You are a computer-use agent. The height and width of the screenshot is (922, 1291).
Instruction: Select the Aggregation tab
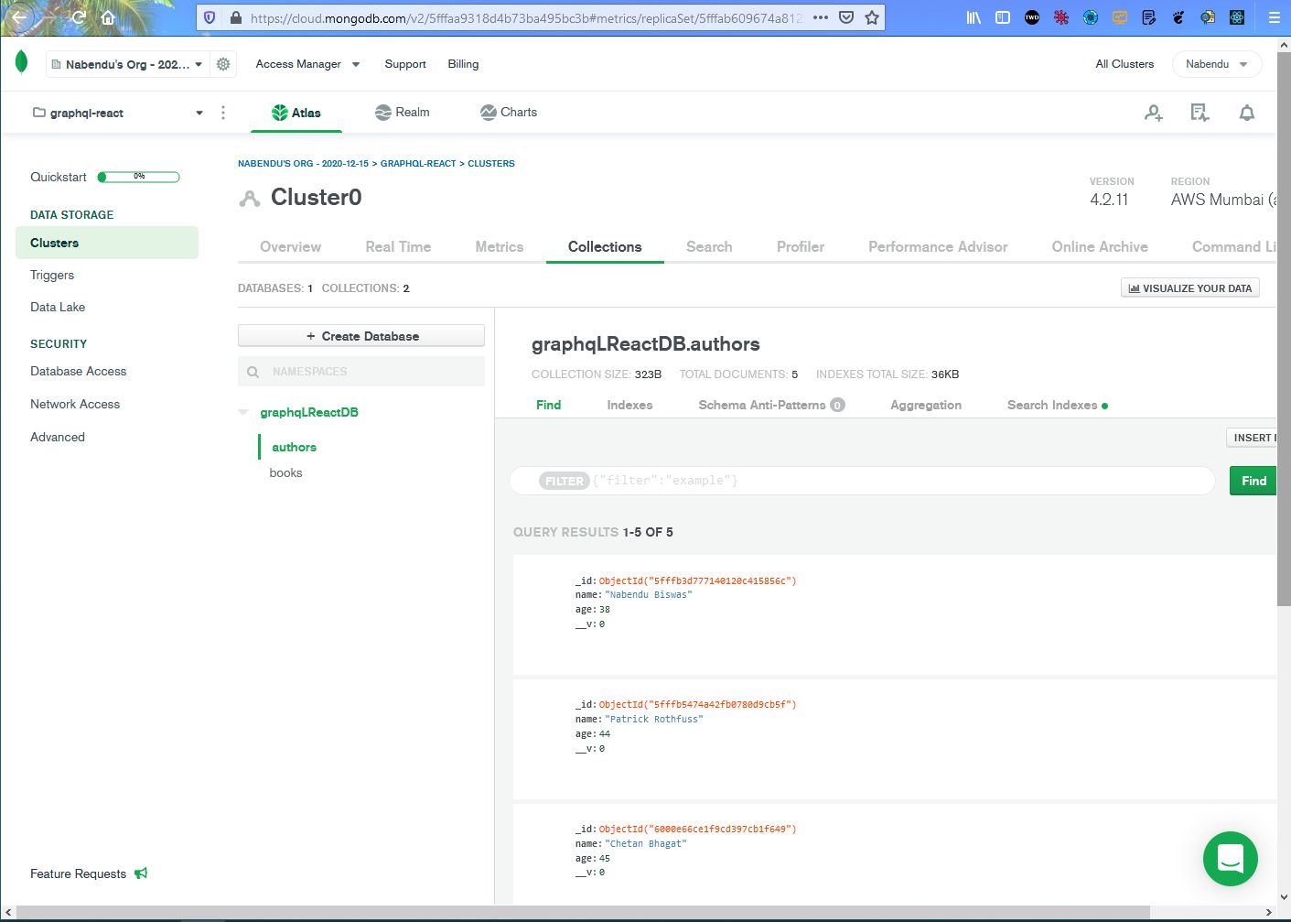point(926,405)
